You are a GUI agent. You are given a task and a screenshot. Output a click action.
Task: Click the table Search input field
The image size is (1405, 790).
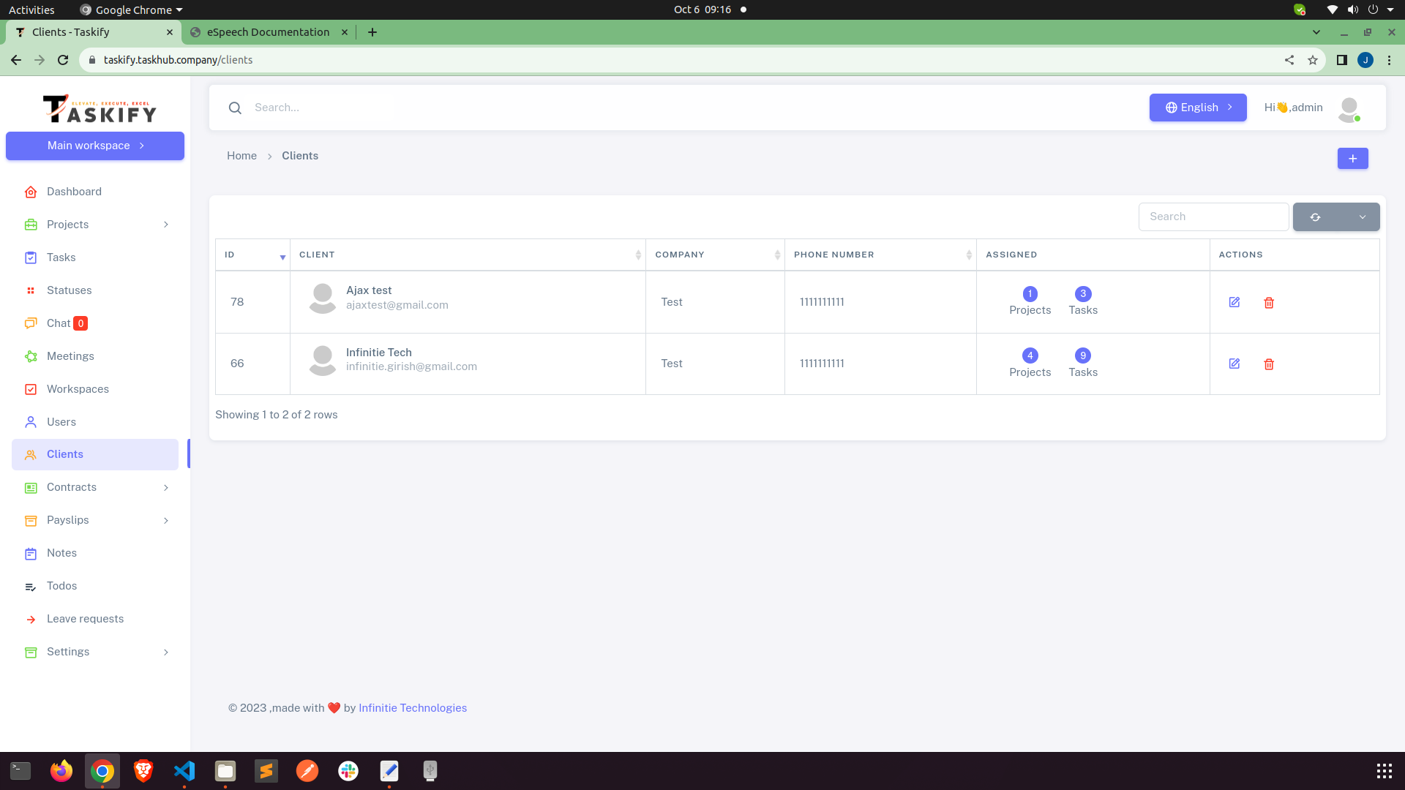click(x=1213, y=217)
